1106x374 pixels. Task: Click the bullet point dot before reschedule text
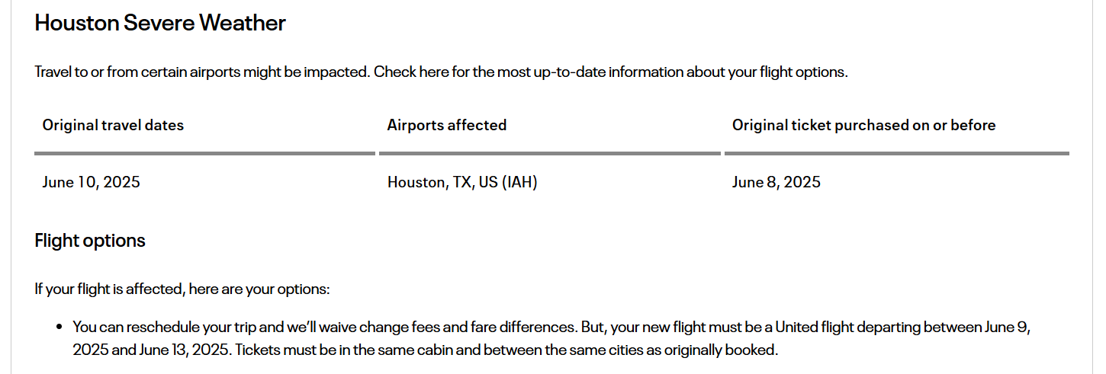pos(59,328)
